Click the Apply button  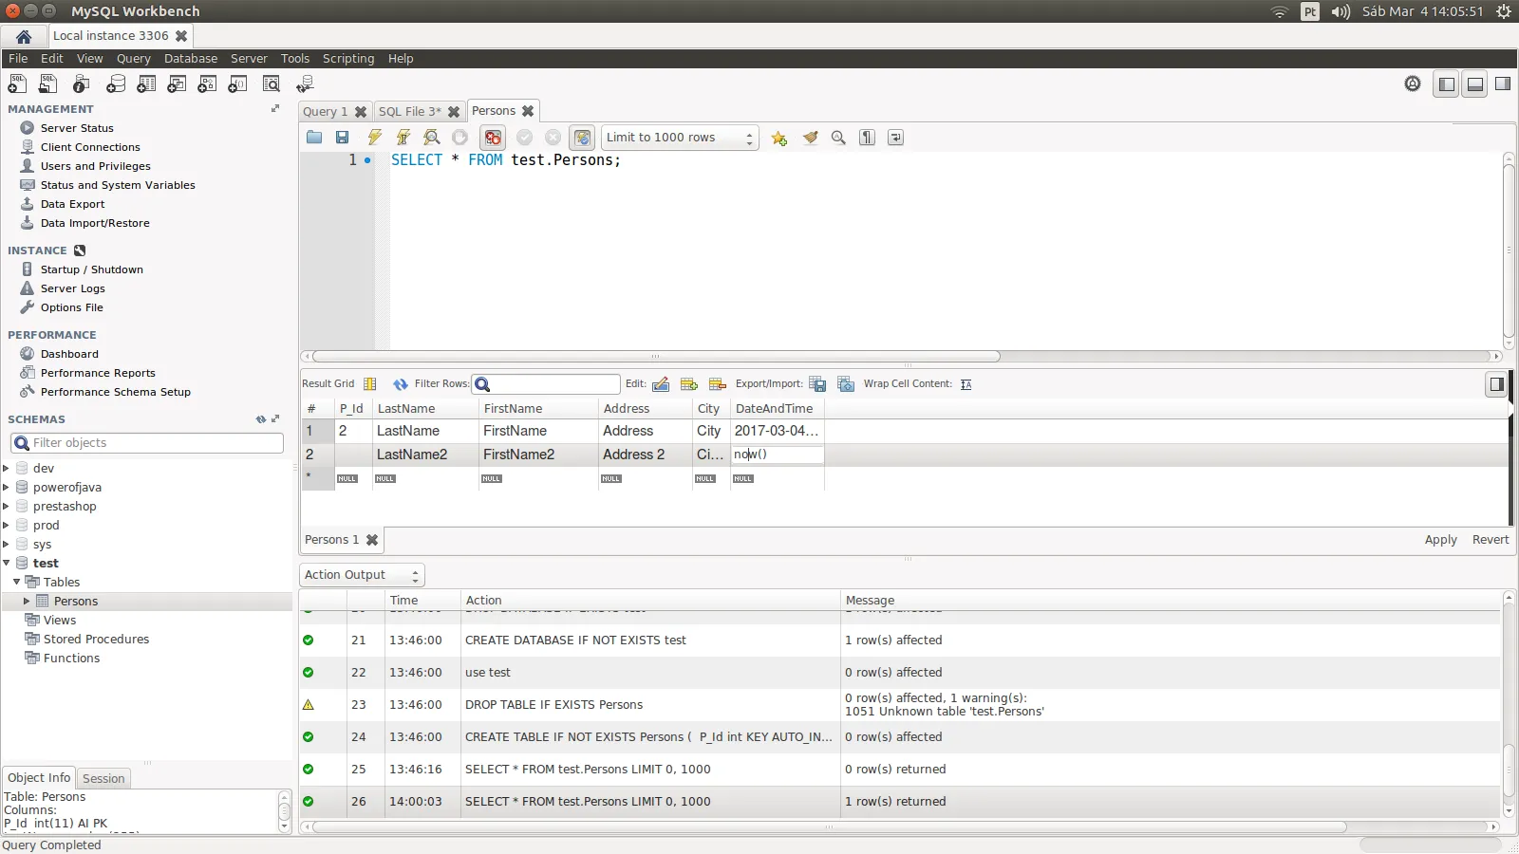point(1440,540)
